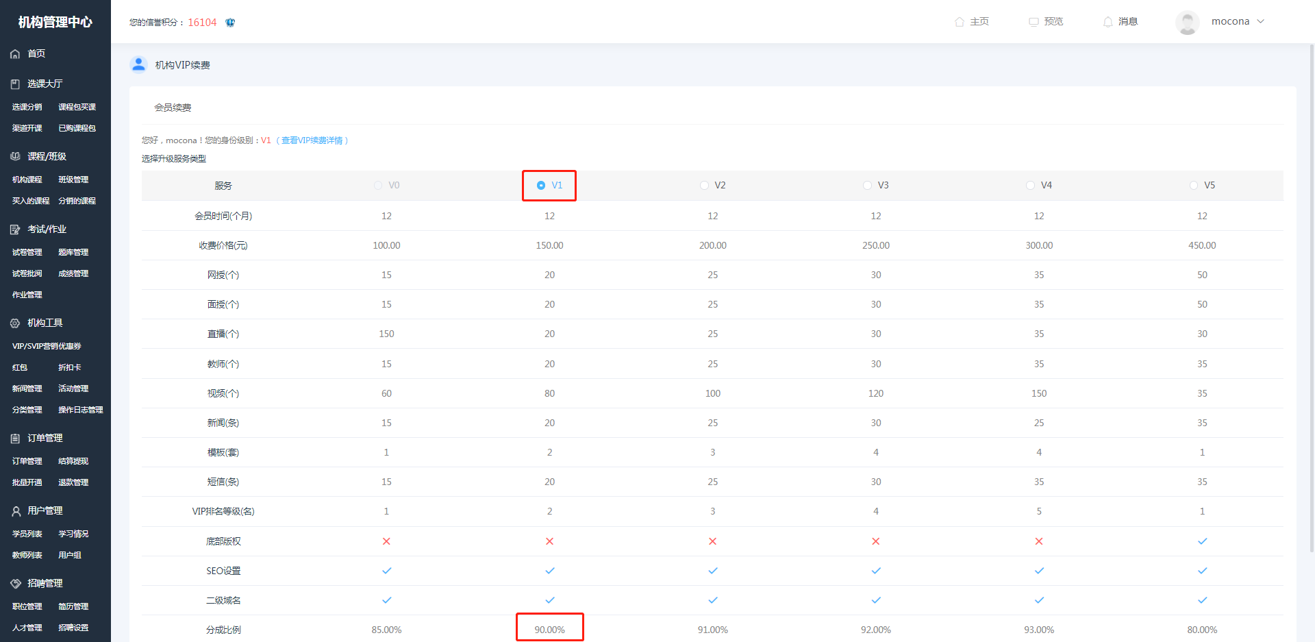Image resolution: width=1315 pixels, height=642 pixels.
Task: Select the V3 service level radio button
Action: click(867, 186)
